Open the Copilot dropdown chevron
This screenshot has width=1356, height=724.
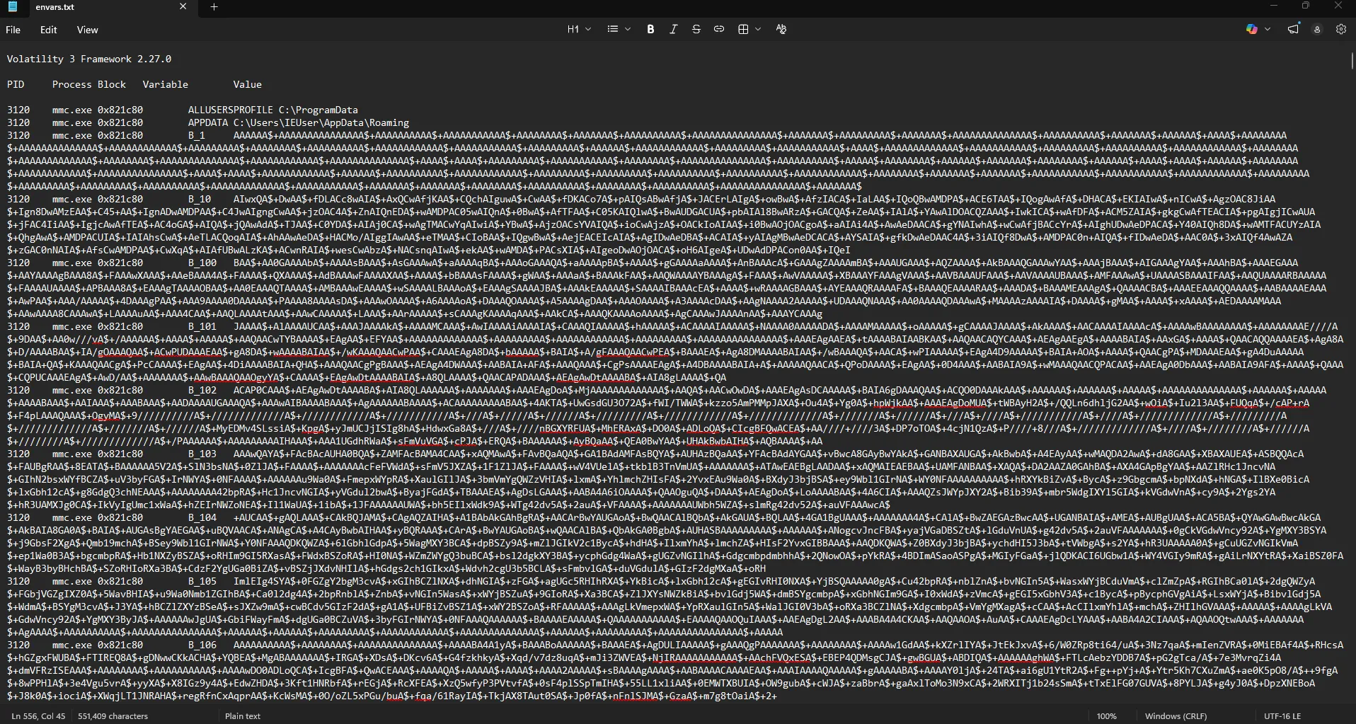pos(1266,29)
